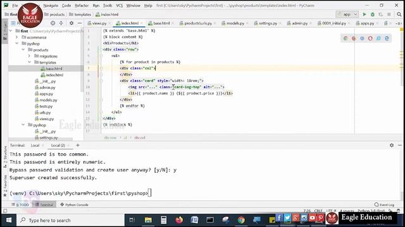
Task: Click the Windows search box
Action: click(71, 220)
